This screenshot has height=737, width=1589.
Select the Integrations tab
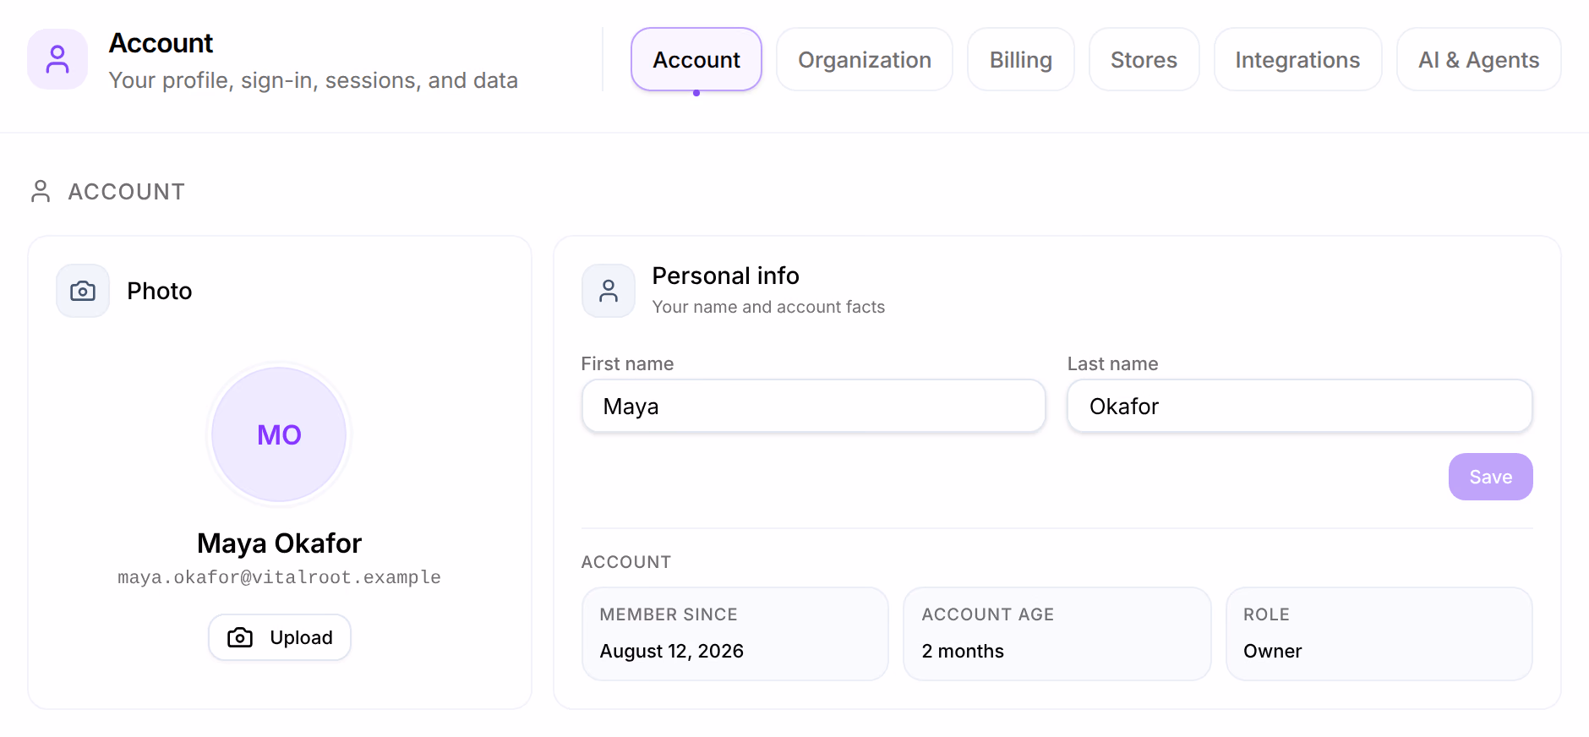tap(1298, 59)
